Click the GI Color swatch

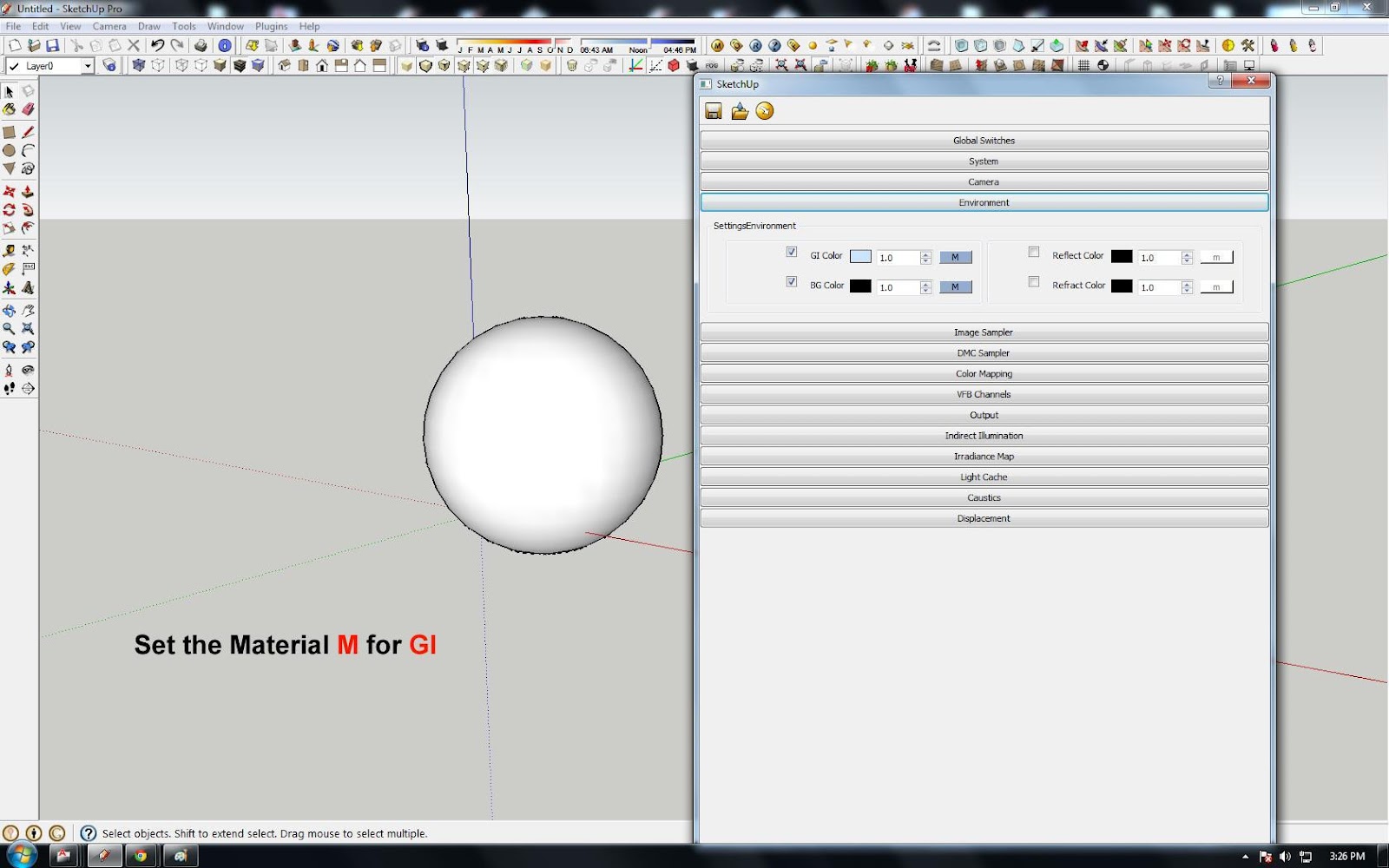click(x=859, y=255)
